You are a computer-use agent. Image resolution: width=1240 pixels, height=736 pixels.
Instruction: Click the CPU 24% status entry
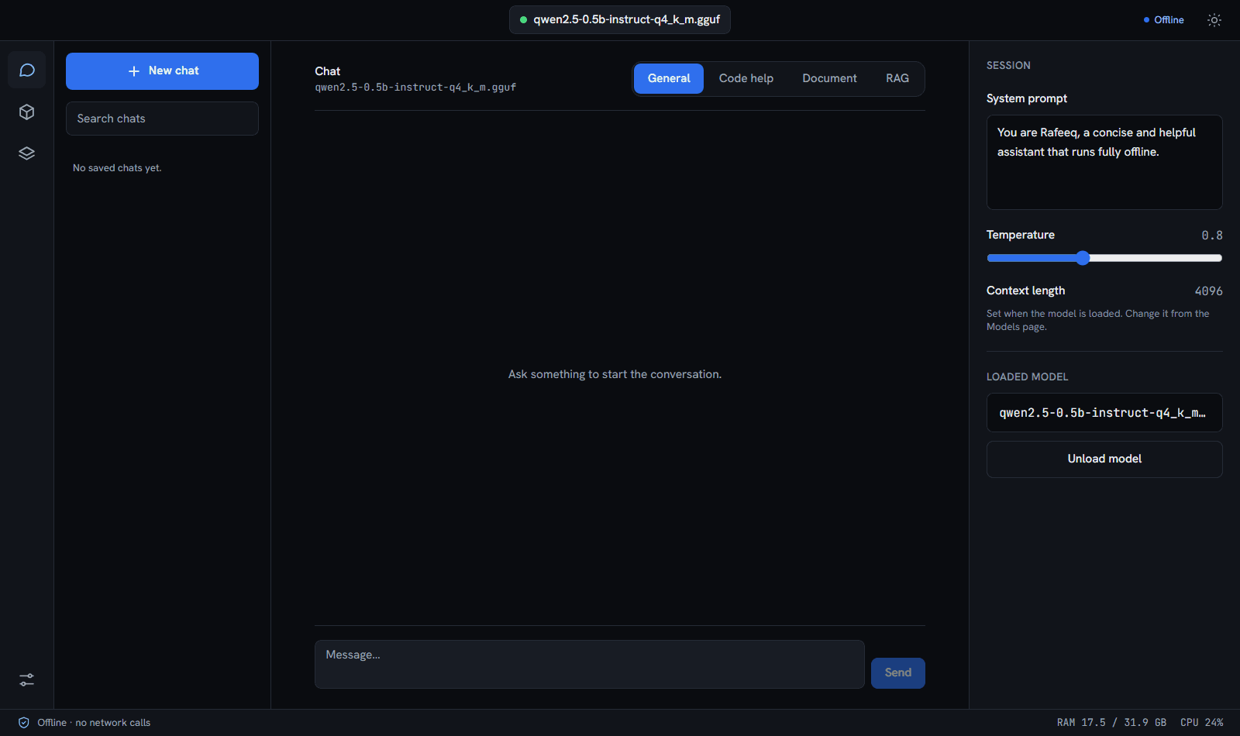1202,723
